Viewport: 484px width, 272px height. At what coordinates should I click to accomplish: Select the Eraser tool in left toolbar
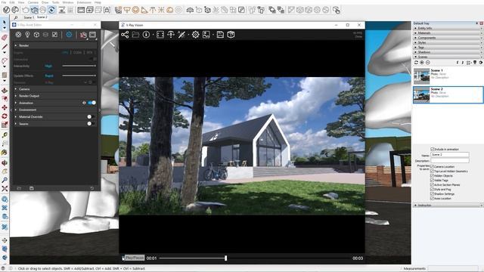(x=5, y=38)
